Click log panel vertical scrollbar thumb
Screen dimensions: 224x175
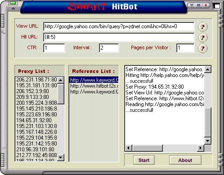(x=208, y=122)
